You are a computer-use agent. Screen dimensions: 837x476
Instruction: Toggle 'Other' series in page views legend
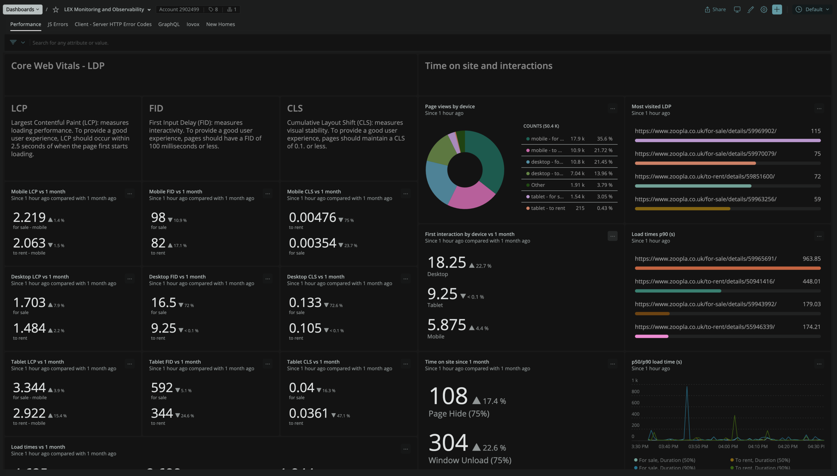tap(538, 185)
